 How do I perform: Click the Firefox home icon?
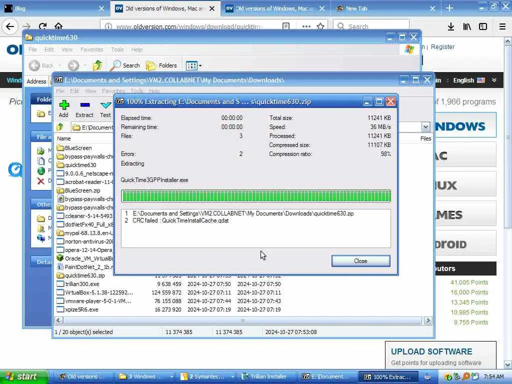(x=58, y=26)
